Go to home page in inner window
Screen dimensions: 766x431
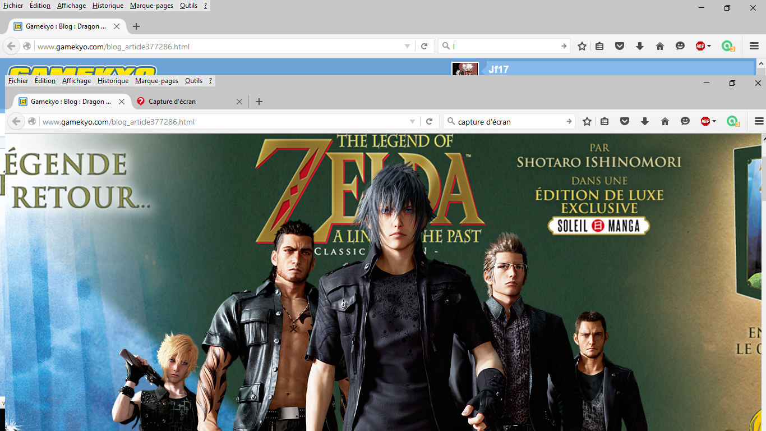coord(665,121)
